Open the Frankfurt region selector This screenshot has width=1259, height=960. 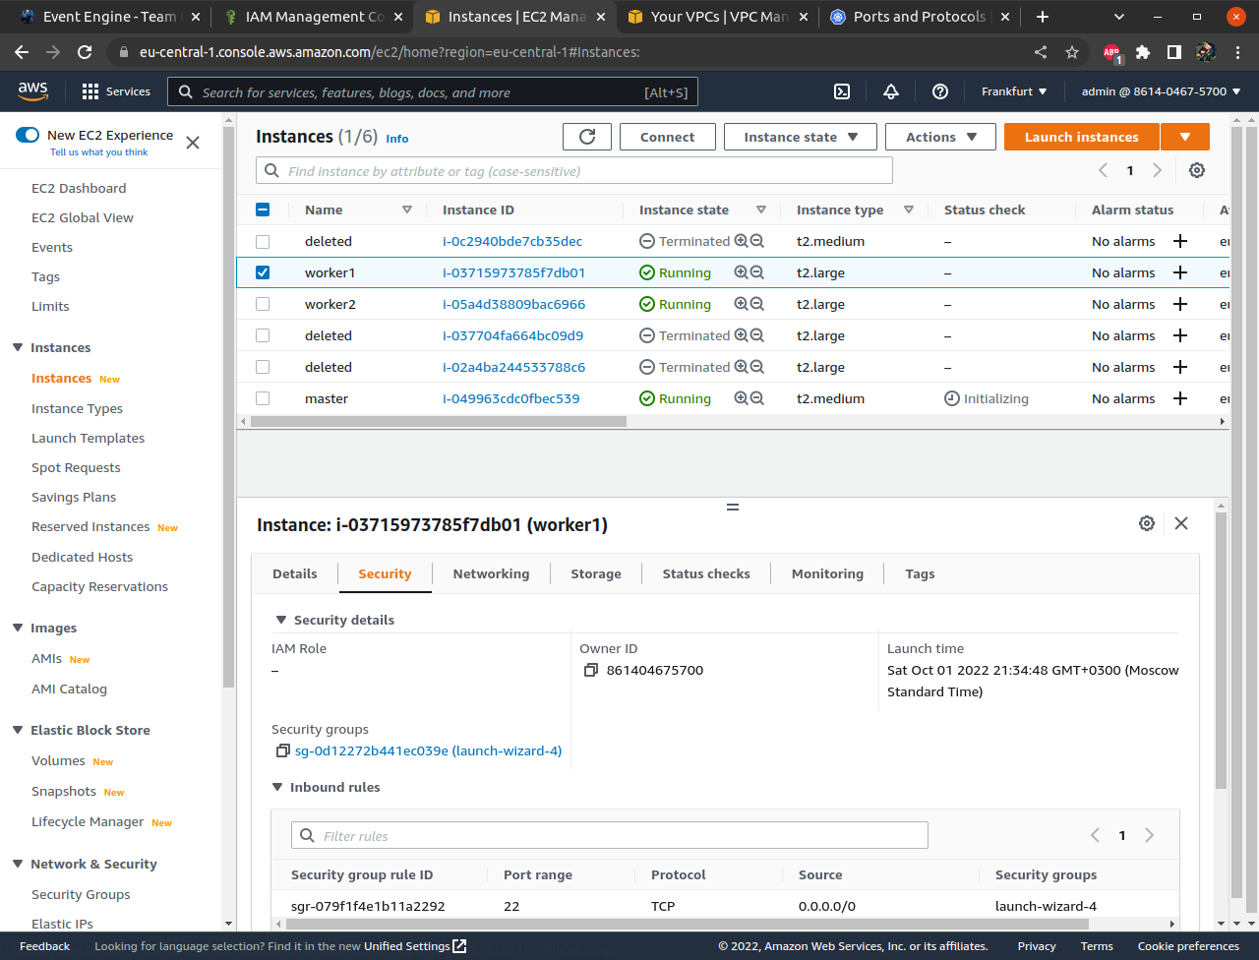tap(1014, 91)
